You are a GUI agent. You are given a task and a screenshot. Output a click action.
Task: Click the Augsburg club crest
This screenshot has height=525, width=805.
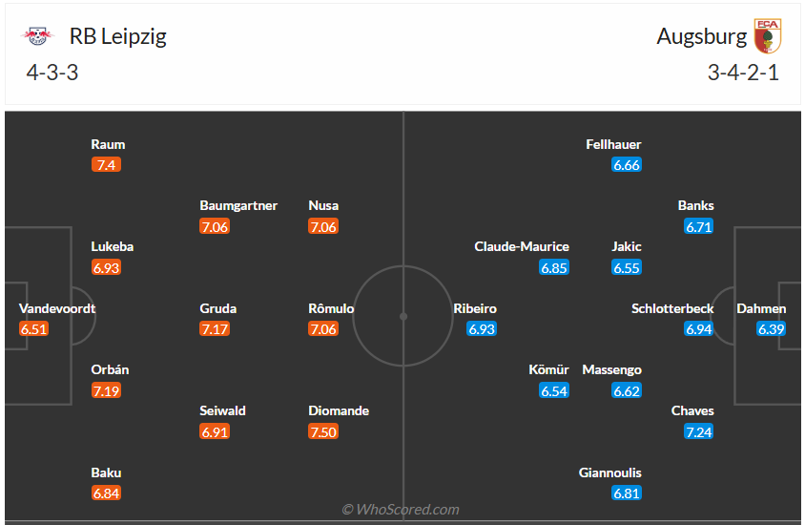[766, 36]
